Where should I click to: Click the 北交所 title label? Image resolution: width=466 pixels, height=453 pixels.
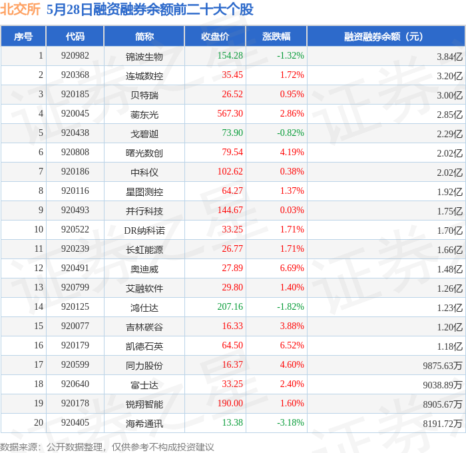pos(20,9)
